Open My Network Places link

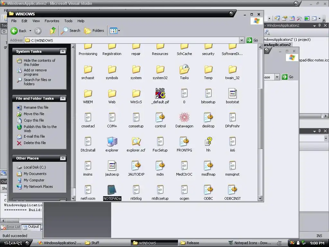click(x=38, y=187)
